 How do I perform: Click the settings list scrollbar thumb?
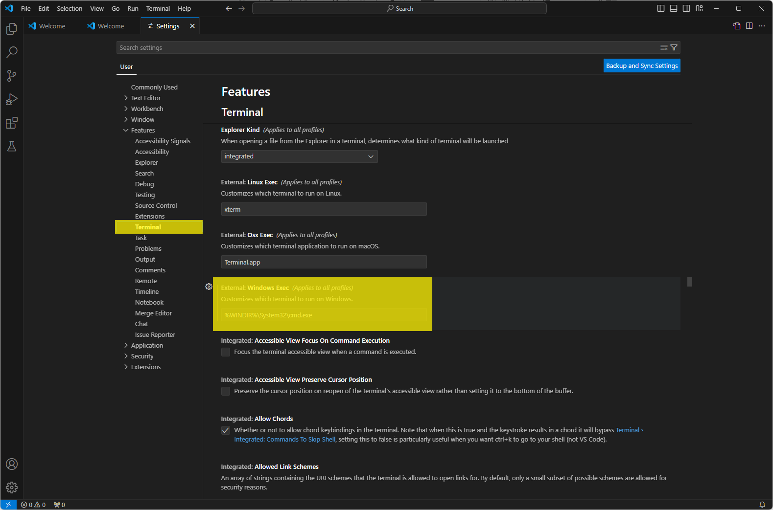coord(689,282)
